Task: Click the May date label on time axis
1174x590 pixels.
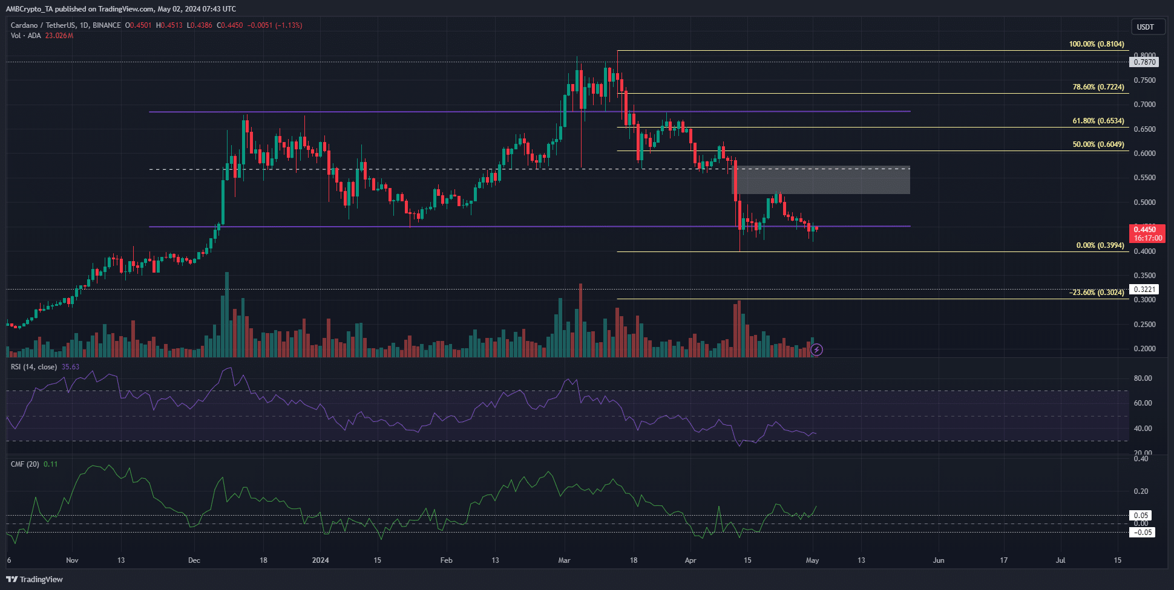Action: [x=812, y=560]
